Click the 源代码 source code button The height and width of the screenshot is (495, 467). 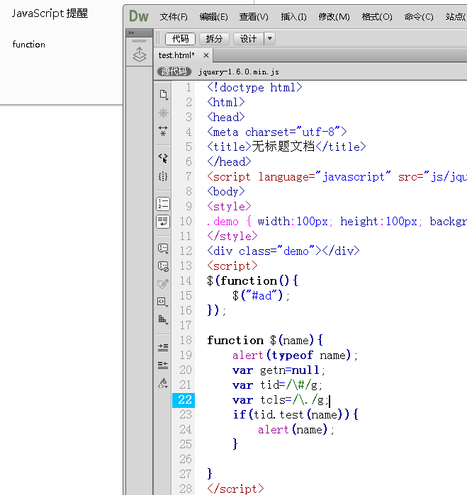(174, 72)
